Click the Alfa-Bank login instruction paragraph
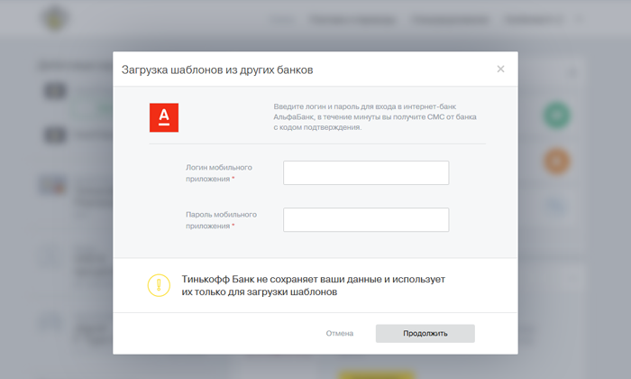This screenshot has width=631, height=379. tap(375, 116)
